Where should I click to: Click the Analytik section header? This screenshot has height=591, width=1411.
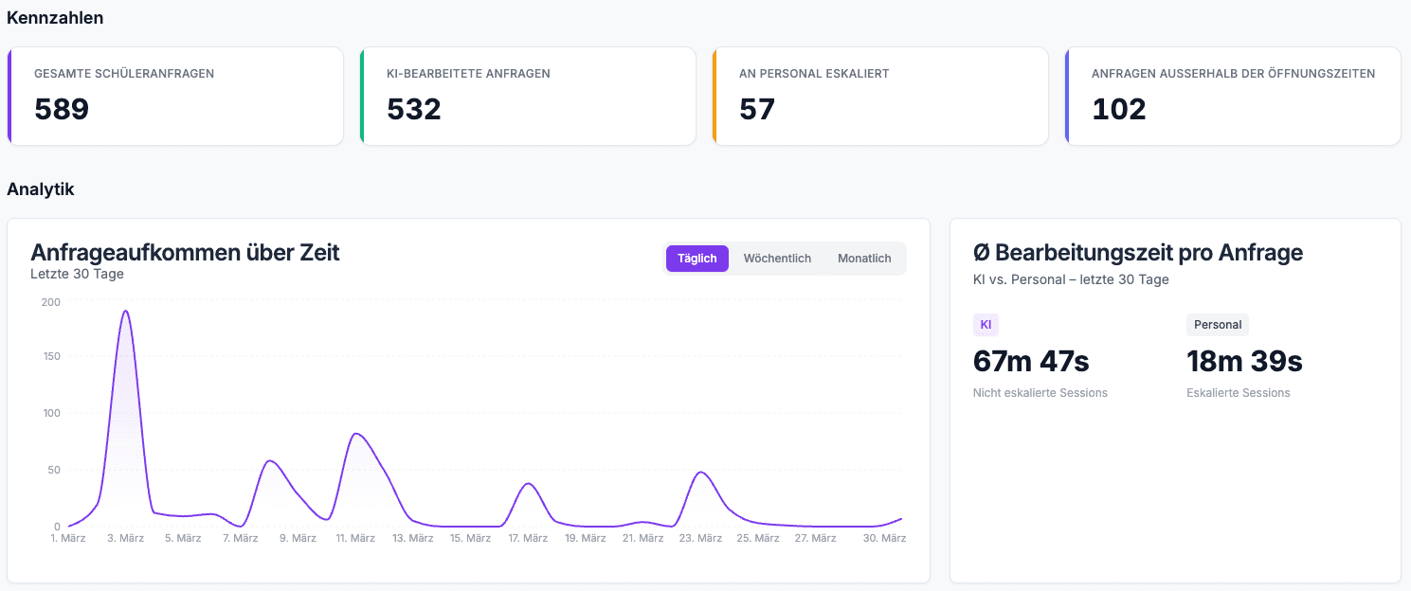[41, 188]
